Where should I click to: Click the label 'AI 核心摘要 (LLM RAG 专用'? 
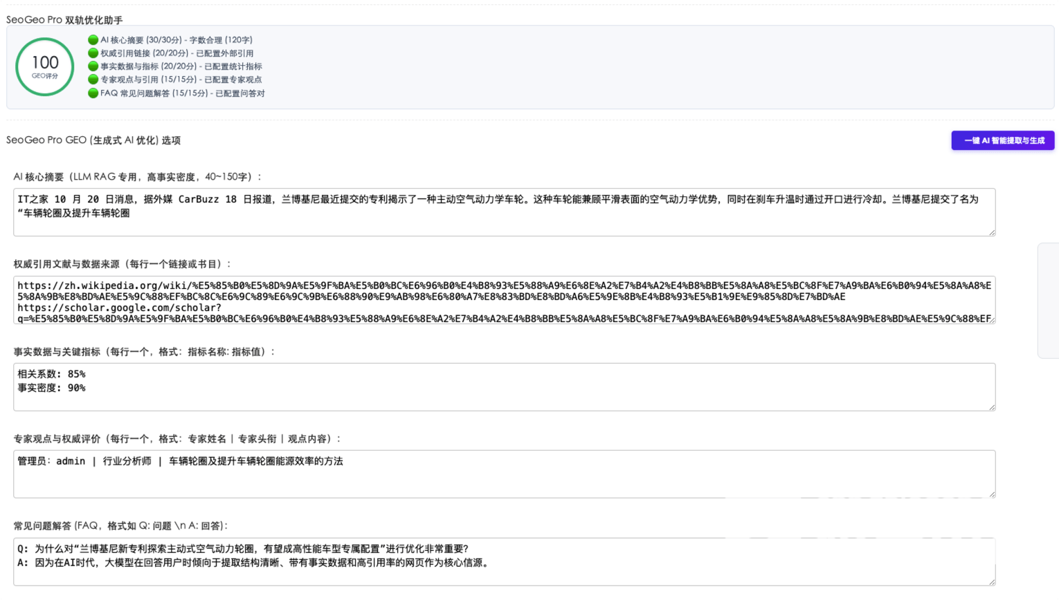point(75,177)
